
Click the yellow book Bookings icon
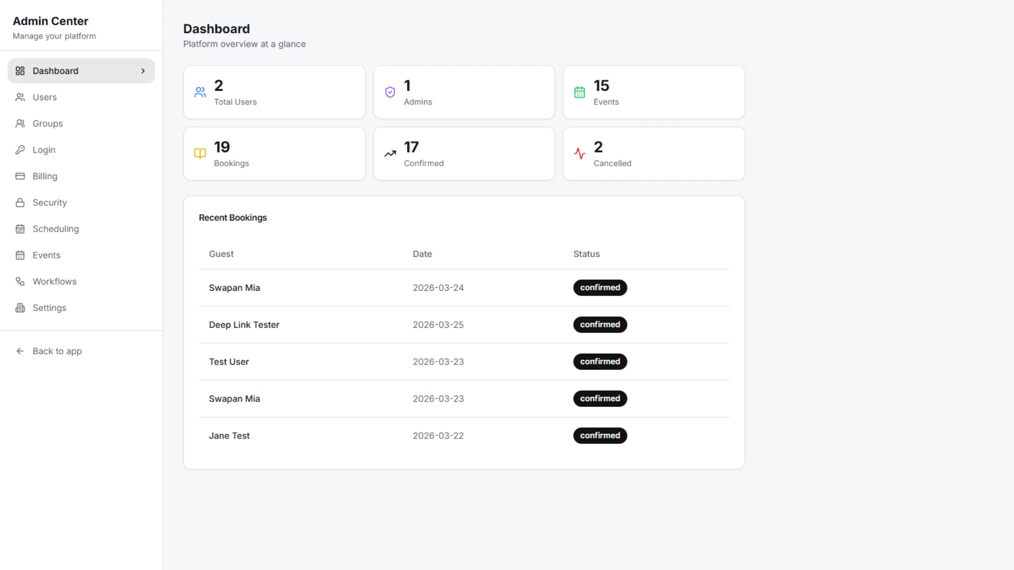200,154
